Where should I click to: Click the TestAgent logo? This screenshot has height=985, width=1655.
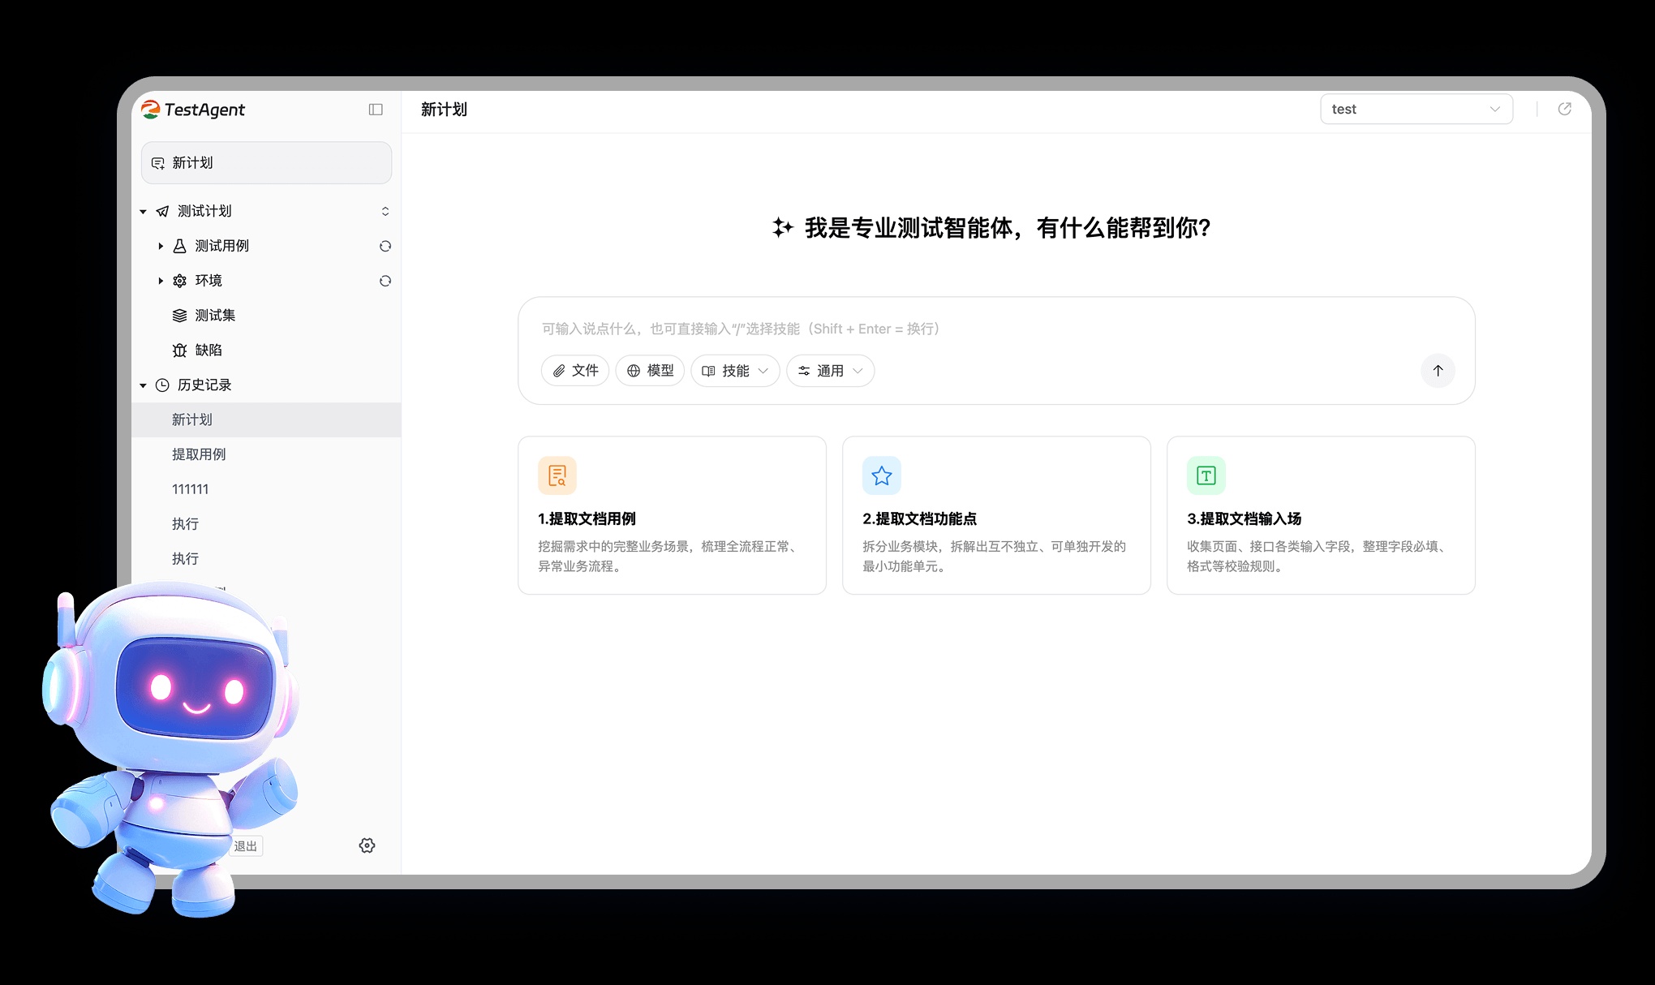[x=193, y=110]
